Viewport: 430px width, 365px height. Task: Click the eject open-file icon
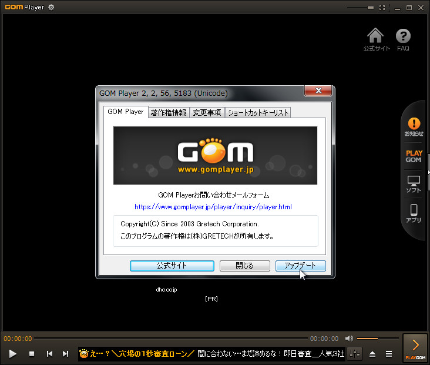coord(372,354)
